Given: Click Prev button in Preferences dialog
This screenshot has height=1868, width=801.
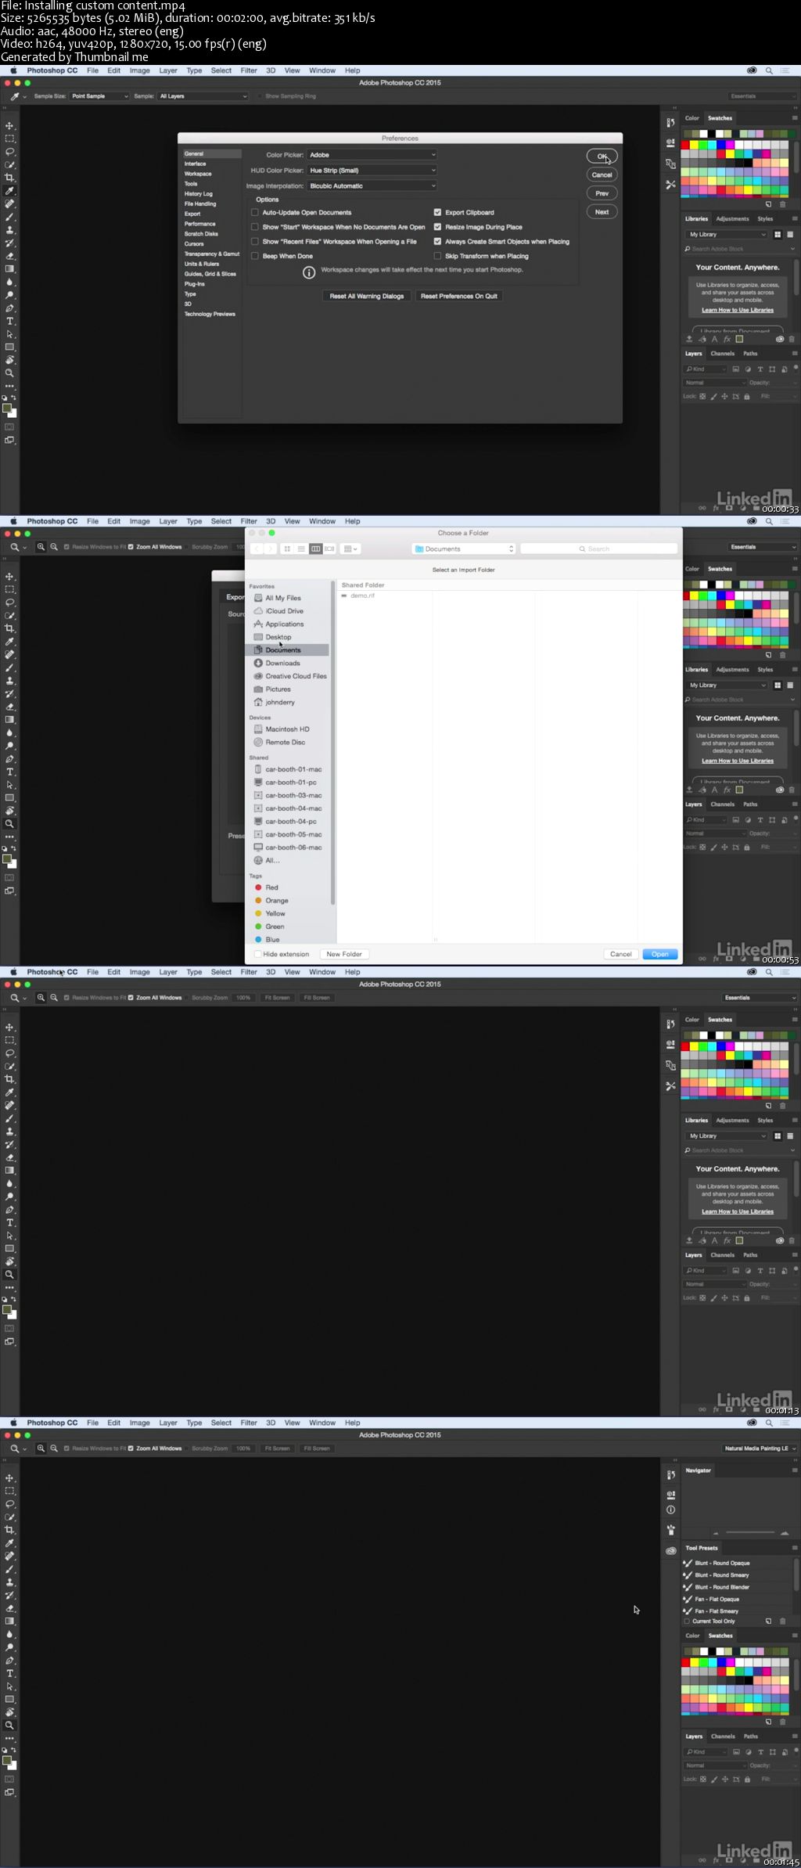Looking at the screenshot, I should [602, 193].
